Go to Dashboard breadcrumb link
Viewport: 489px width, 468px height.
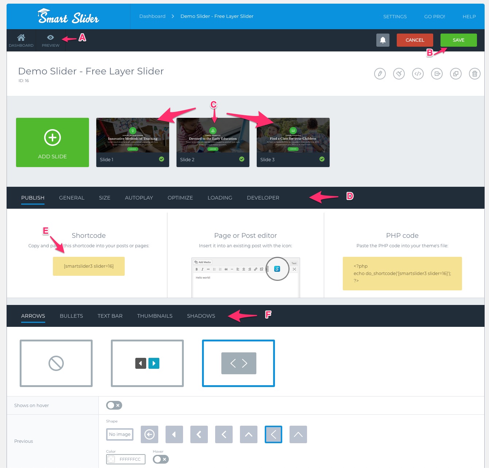point(152,16)
